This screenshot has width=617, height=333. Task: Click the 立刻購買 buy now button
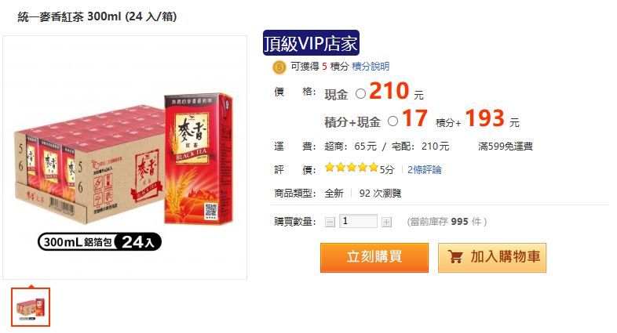point(374,257)
